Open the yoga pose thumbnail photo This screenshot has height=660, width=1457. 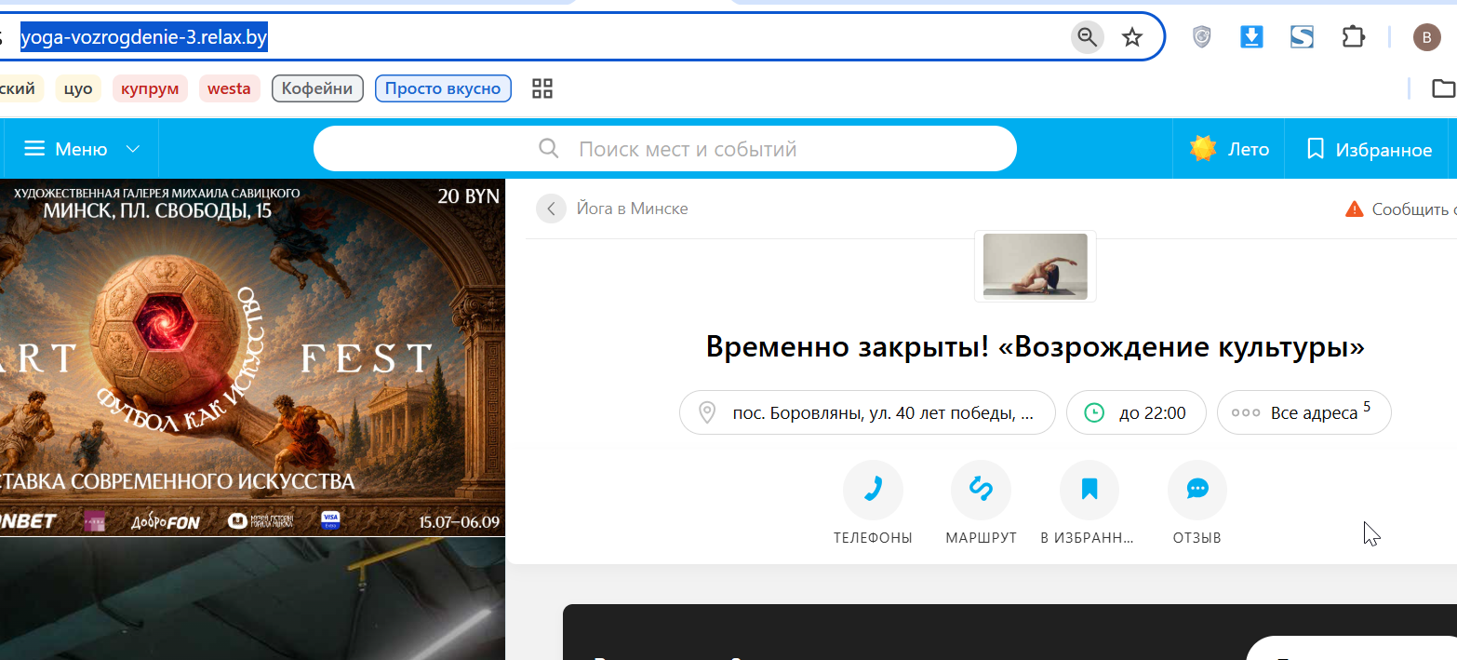click(1036, 265)
